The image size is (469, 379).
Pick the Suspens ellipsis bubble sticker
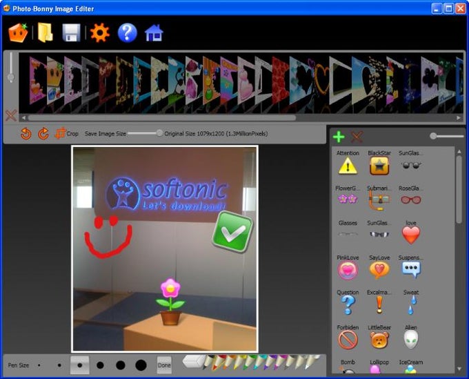411,266
